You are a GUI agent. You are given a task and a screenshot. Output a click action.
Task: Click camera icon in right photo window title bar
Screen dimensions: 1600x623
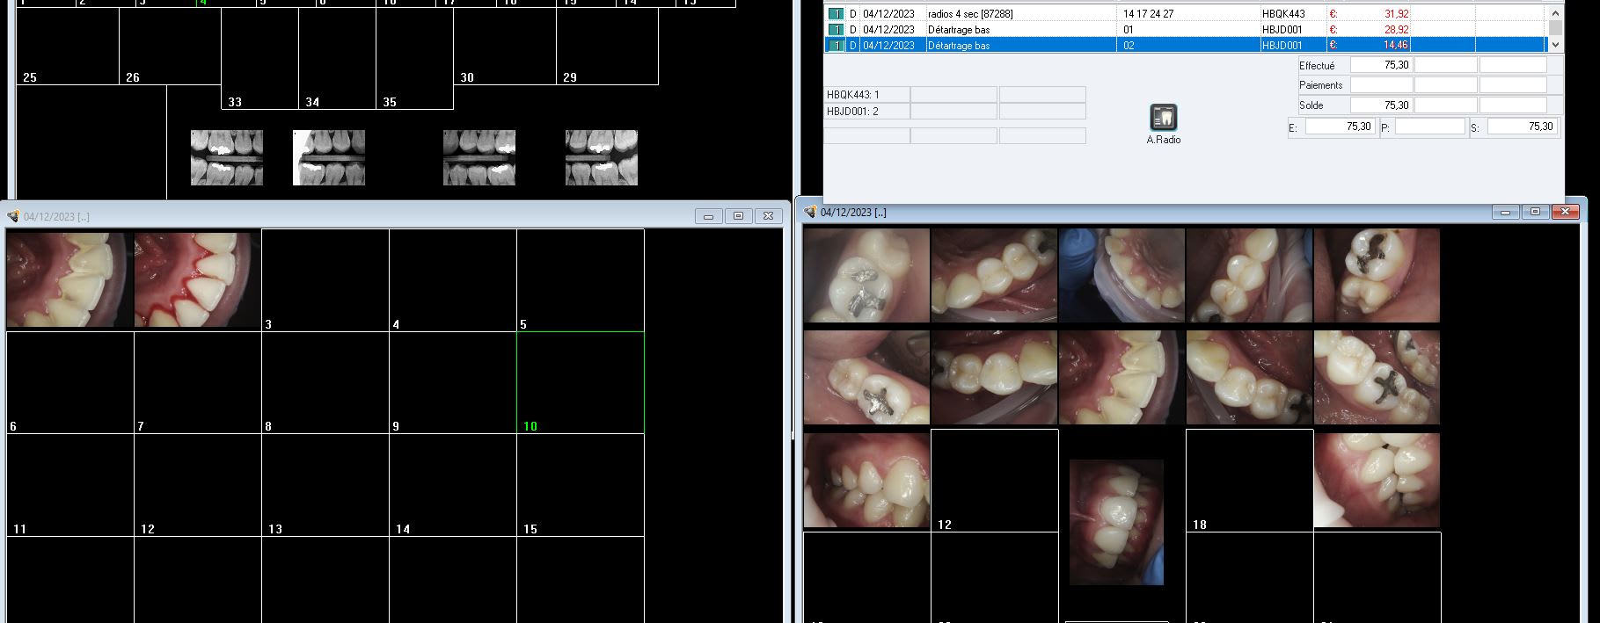pos(810,213)
